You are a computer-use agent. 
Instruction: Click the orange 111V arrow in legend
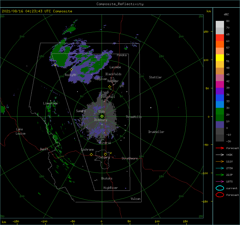220,161
